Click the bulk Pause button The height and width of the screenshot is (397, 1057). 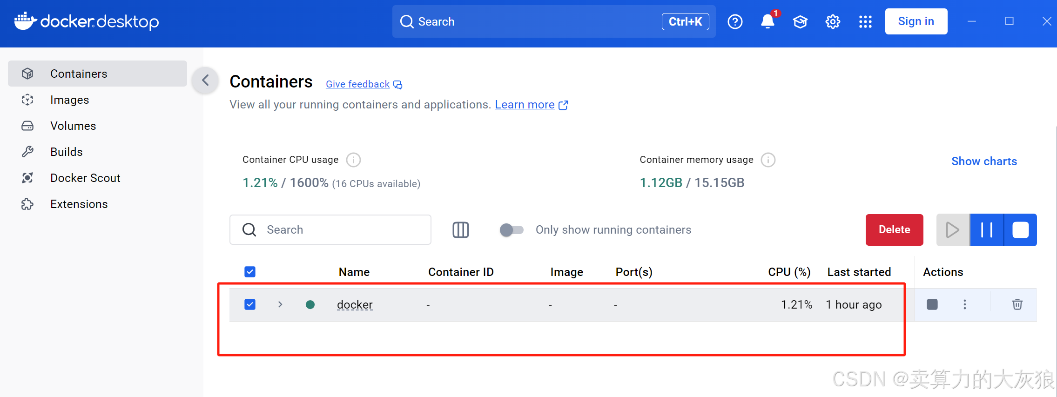[987, 230]
